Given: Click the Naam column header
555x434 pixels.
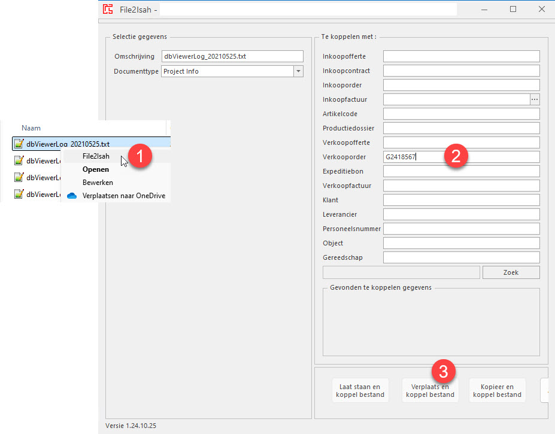Looking at the screenshot, I should click(x=31, y=128).
